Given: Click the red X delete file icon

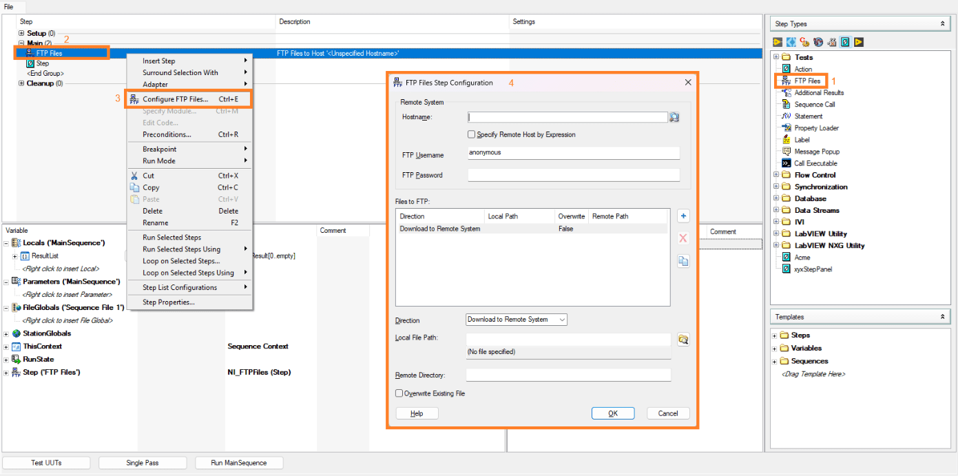Looking at the screenshot, I should 683,238.
